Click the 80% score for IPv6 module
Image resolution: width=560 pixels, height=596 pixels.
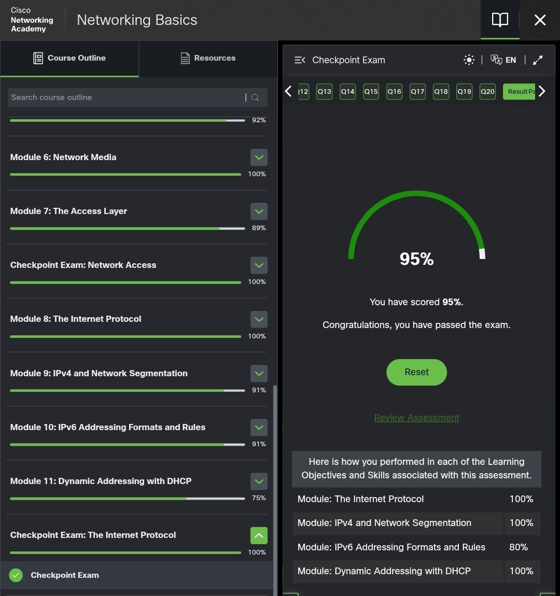point(519,547)
